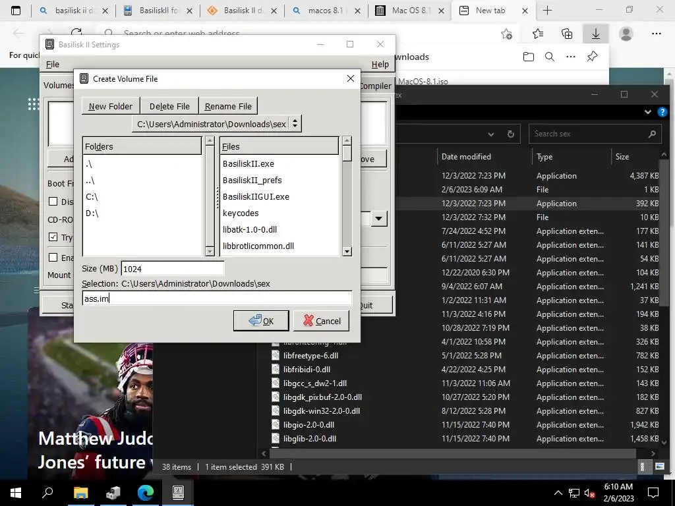The width and height of the screenshot is (675, 506).
Task: Click the Delete File button
Action: point(169,106)
